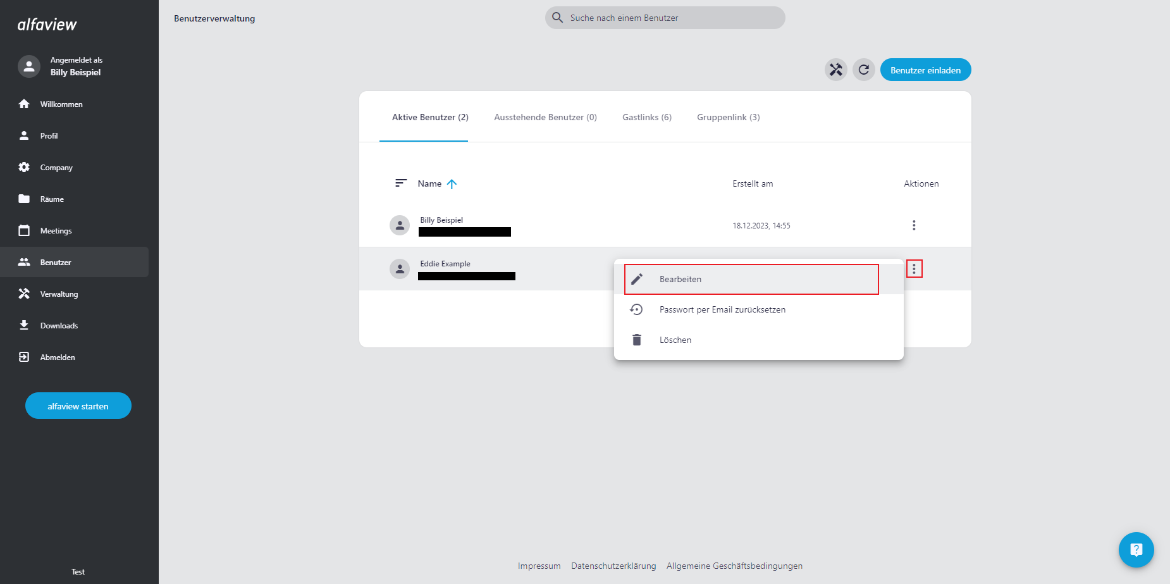
Task: Open the Datenschutzerklärung footer link
Action: pos(613,566)
